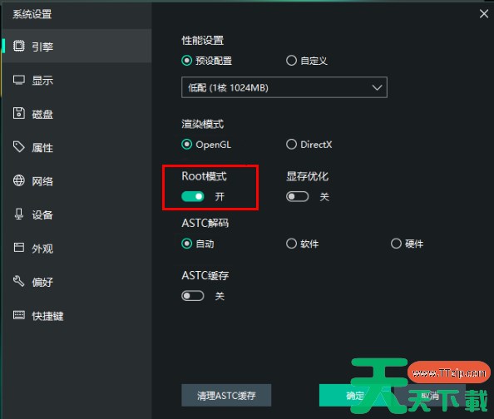
Task: Open 偏好 via wrench icon
Action: (18, 281)
